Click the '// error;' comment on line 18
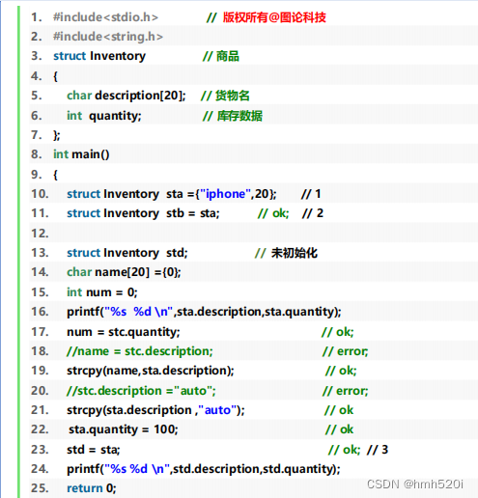 345,351
